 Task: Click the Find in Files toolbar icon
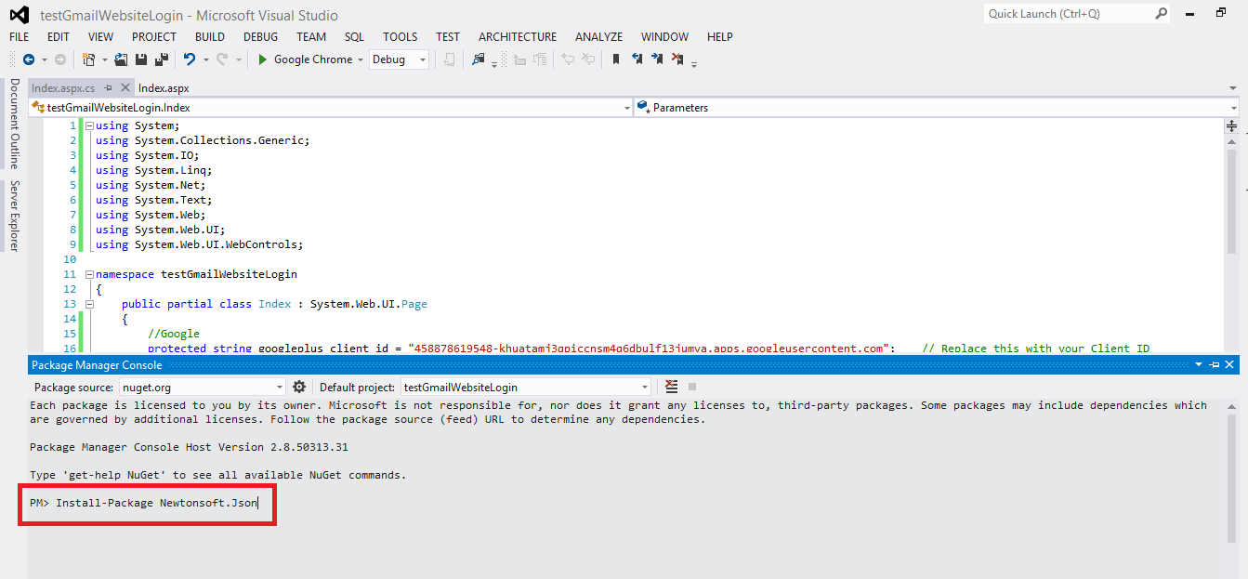(x=479, y=59)
